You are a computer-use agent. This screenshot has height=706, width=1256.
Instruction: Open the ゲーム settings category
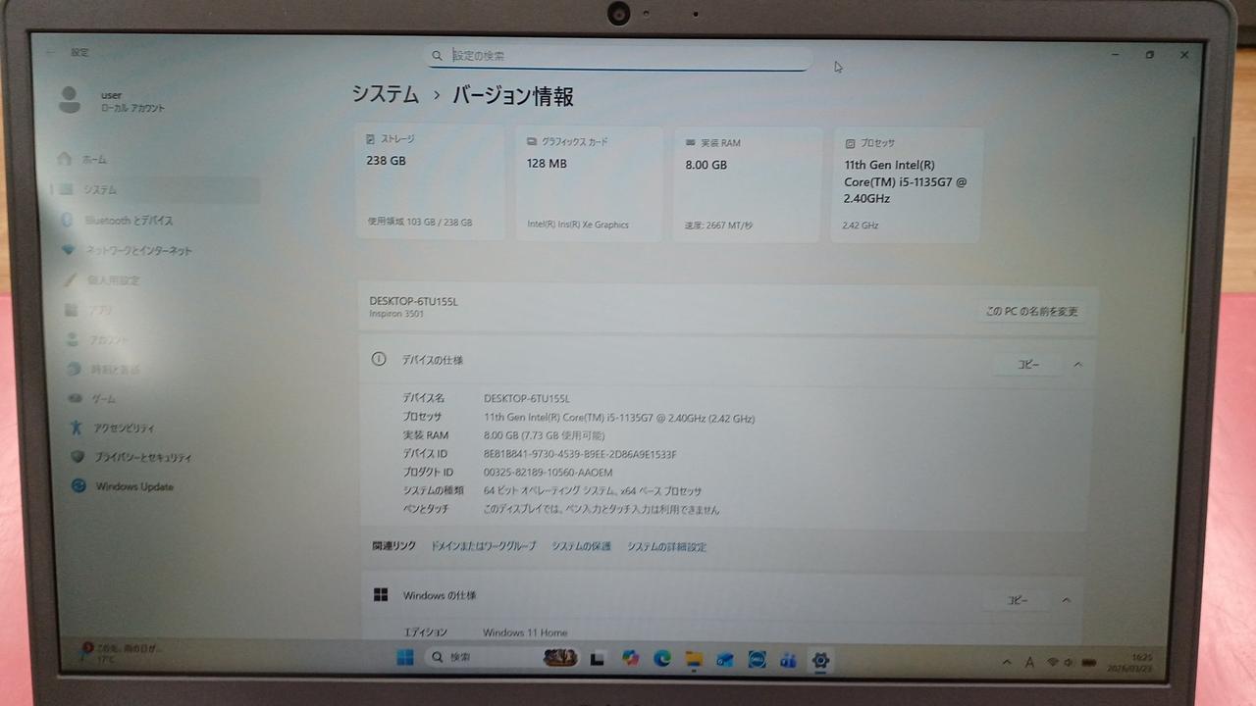click(103, 399)
